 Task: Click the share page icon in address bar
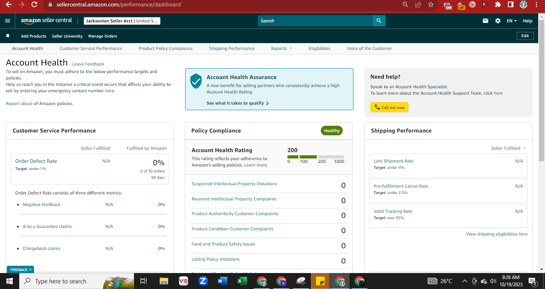(418, 5)
